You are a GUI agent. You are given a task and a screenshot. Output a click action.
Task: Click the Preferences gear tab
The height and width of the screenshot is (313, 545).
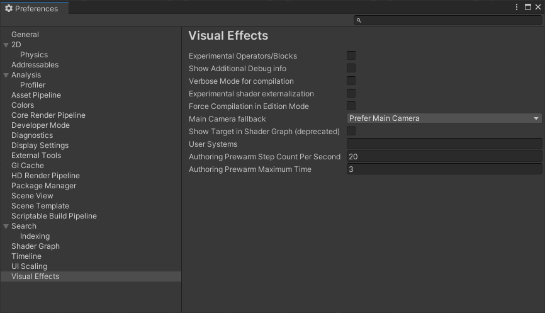point(33,8)
